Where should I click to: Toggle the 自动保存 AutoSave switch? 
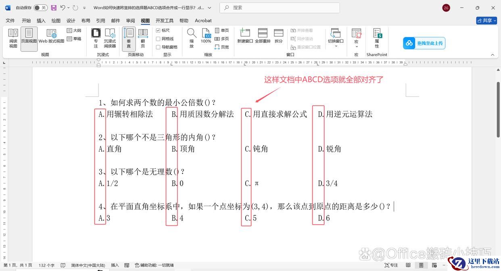pos(40,8)
